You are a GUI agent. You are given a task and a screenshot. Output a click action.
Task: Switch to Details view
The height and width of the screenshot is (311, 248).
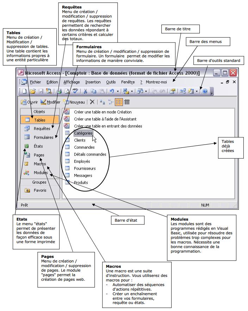(x=127, y=102)
